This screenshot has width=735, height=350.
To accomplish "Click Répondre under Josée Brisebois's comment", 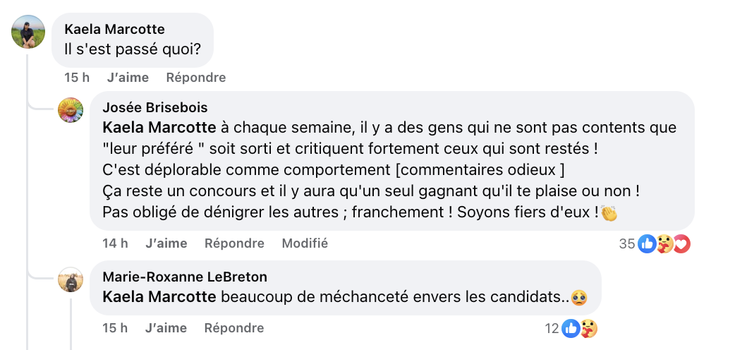I will point(234,243).
